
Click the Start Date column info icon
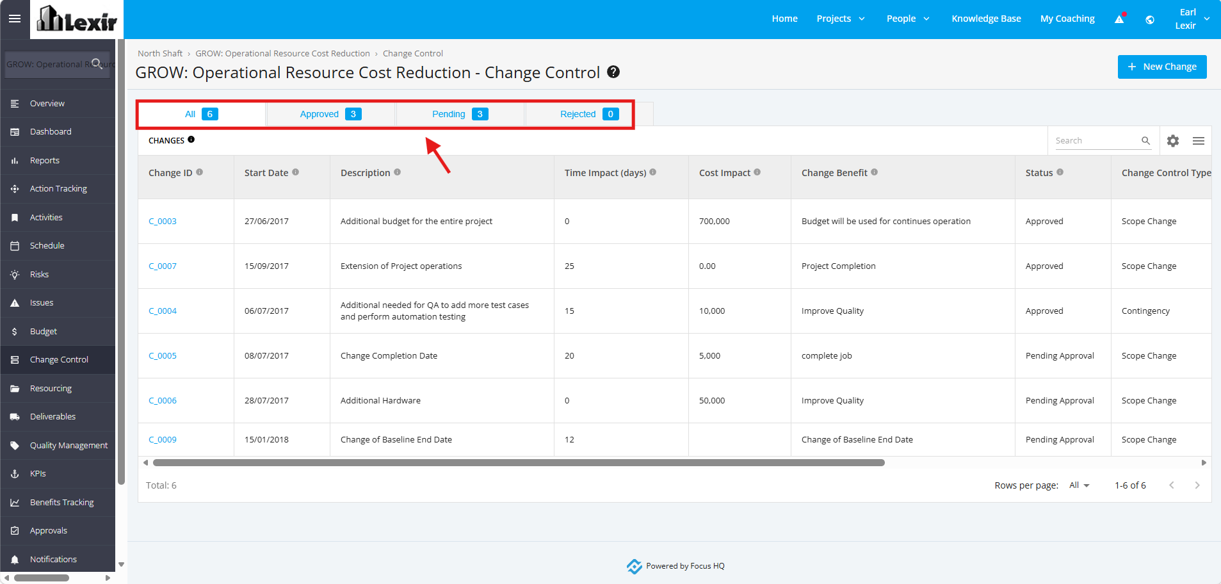[295, 172]
